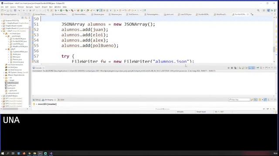This screenshot has height=156, width=279.
Task: Maximize the Console view
Action: click(275, 68)
